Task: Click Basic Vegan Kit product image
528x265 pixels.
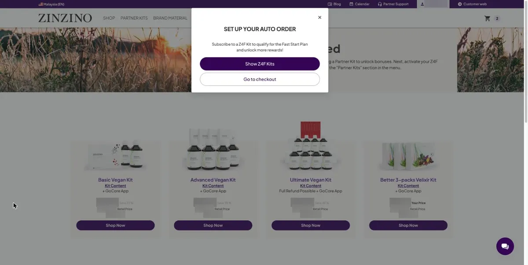Action: [115, 155]
